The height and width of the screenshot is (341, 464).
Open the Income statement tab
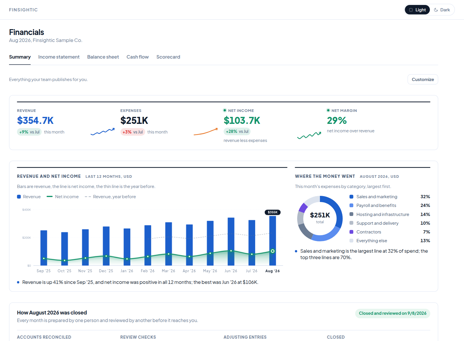point(59,57)
